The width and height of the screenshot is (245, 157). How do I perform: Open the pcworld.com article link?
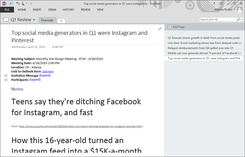(80, 126)
